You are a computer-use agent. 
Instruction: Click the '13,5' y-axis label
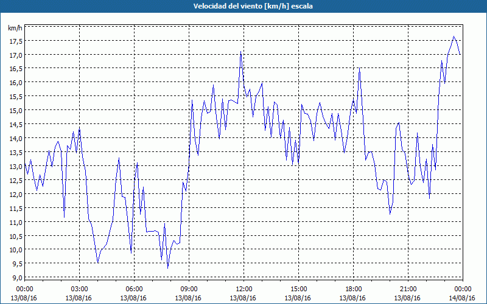coord(16,153)
